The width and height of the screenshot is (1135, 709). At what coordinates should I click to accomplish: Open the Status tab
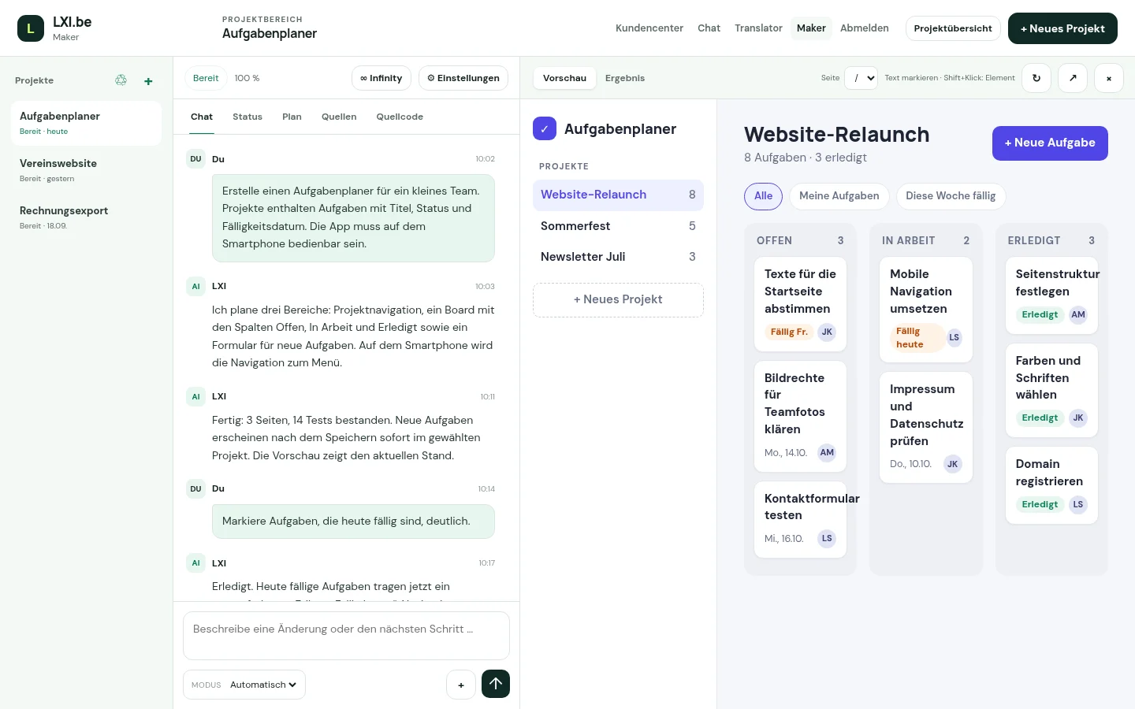point(247,117)
